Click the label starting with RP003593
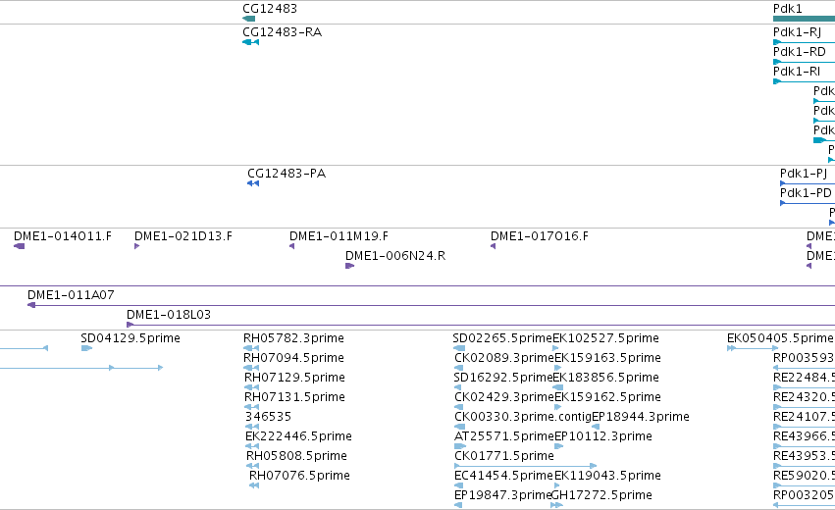 (x=805, y=358)
